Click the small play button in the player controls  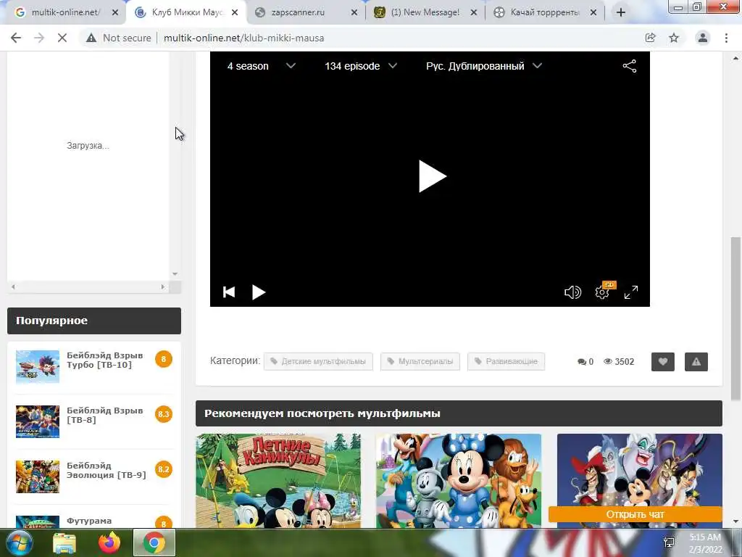259,292
